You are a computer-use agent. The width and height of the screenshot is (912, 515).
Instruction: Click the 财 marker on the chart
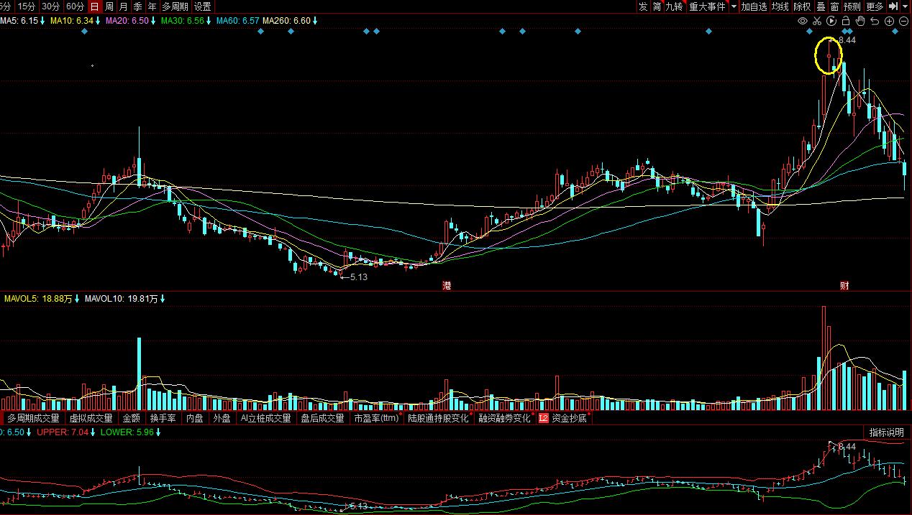[x=845, y=286]
